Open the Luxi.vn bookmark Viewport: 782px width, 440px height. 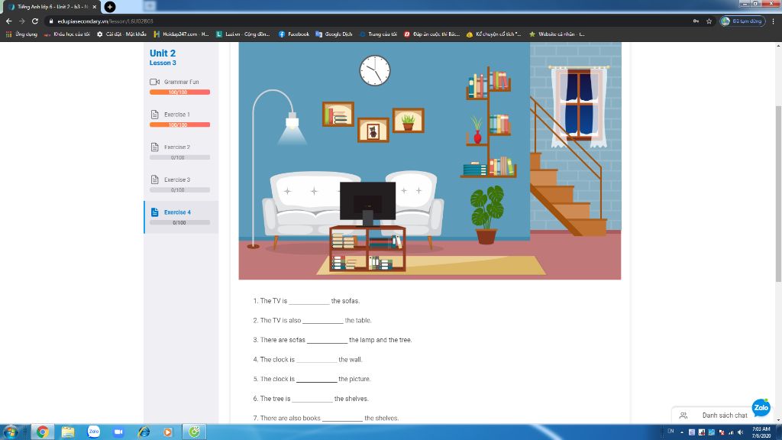243,34
